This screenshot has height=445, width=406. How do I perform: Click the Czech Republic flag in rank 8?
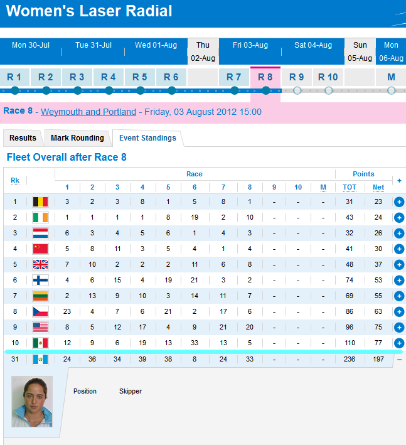pyautogui.click(x=41, y=311)
